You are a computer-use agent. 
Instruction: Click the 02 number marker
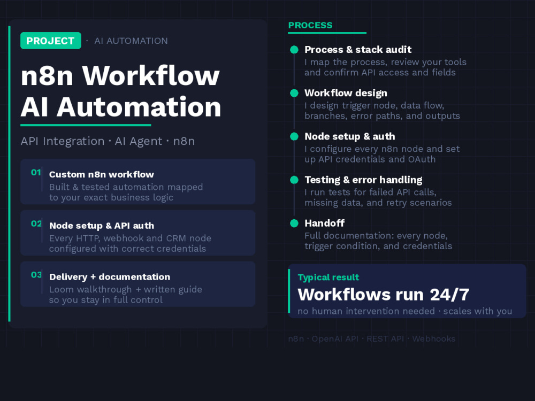(x=36, y=223)
